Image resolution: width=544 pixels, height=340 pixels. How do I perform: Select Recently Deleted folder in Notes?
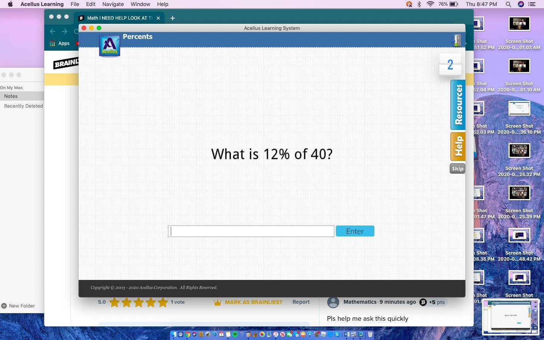pyautogui.click(x=23, y=106)
